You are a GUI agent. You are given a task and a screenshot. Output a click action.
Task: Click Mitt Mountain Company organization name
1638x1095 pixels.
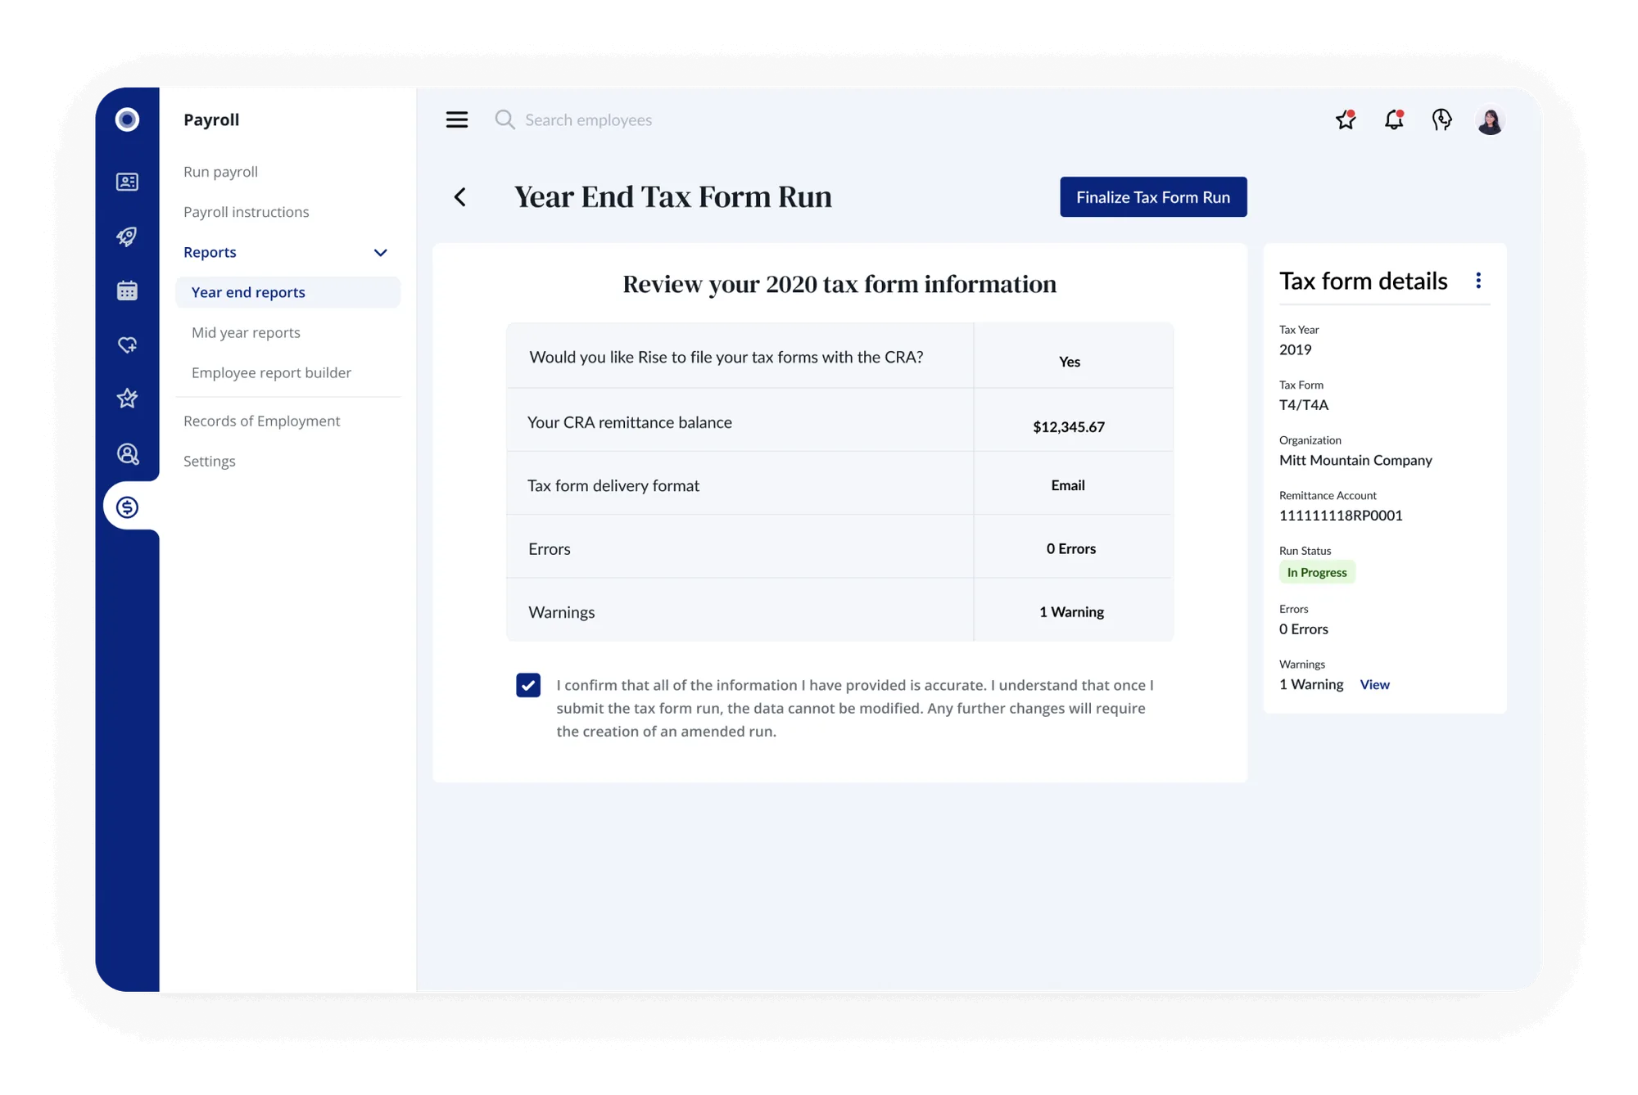tap(1355, 460)
